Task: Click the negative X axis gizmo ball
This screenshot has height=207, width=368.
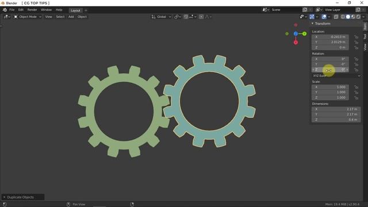Action: pos(296,25)
